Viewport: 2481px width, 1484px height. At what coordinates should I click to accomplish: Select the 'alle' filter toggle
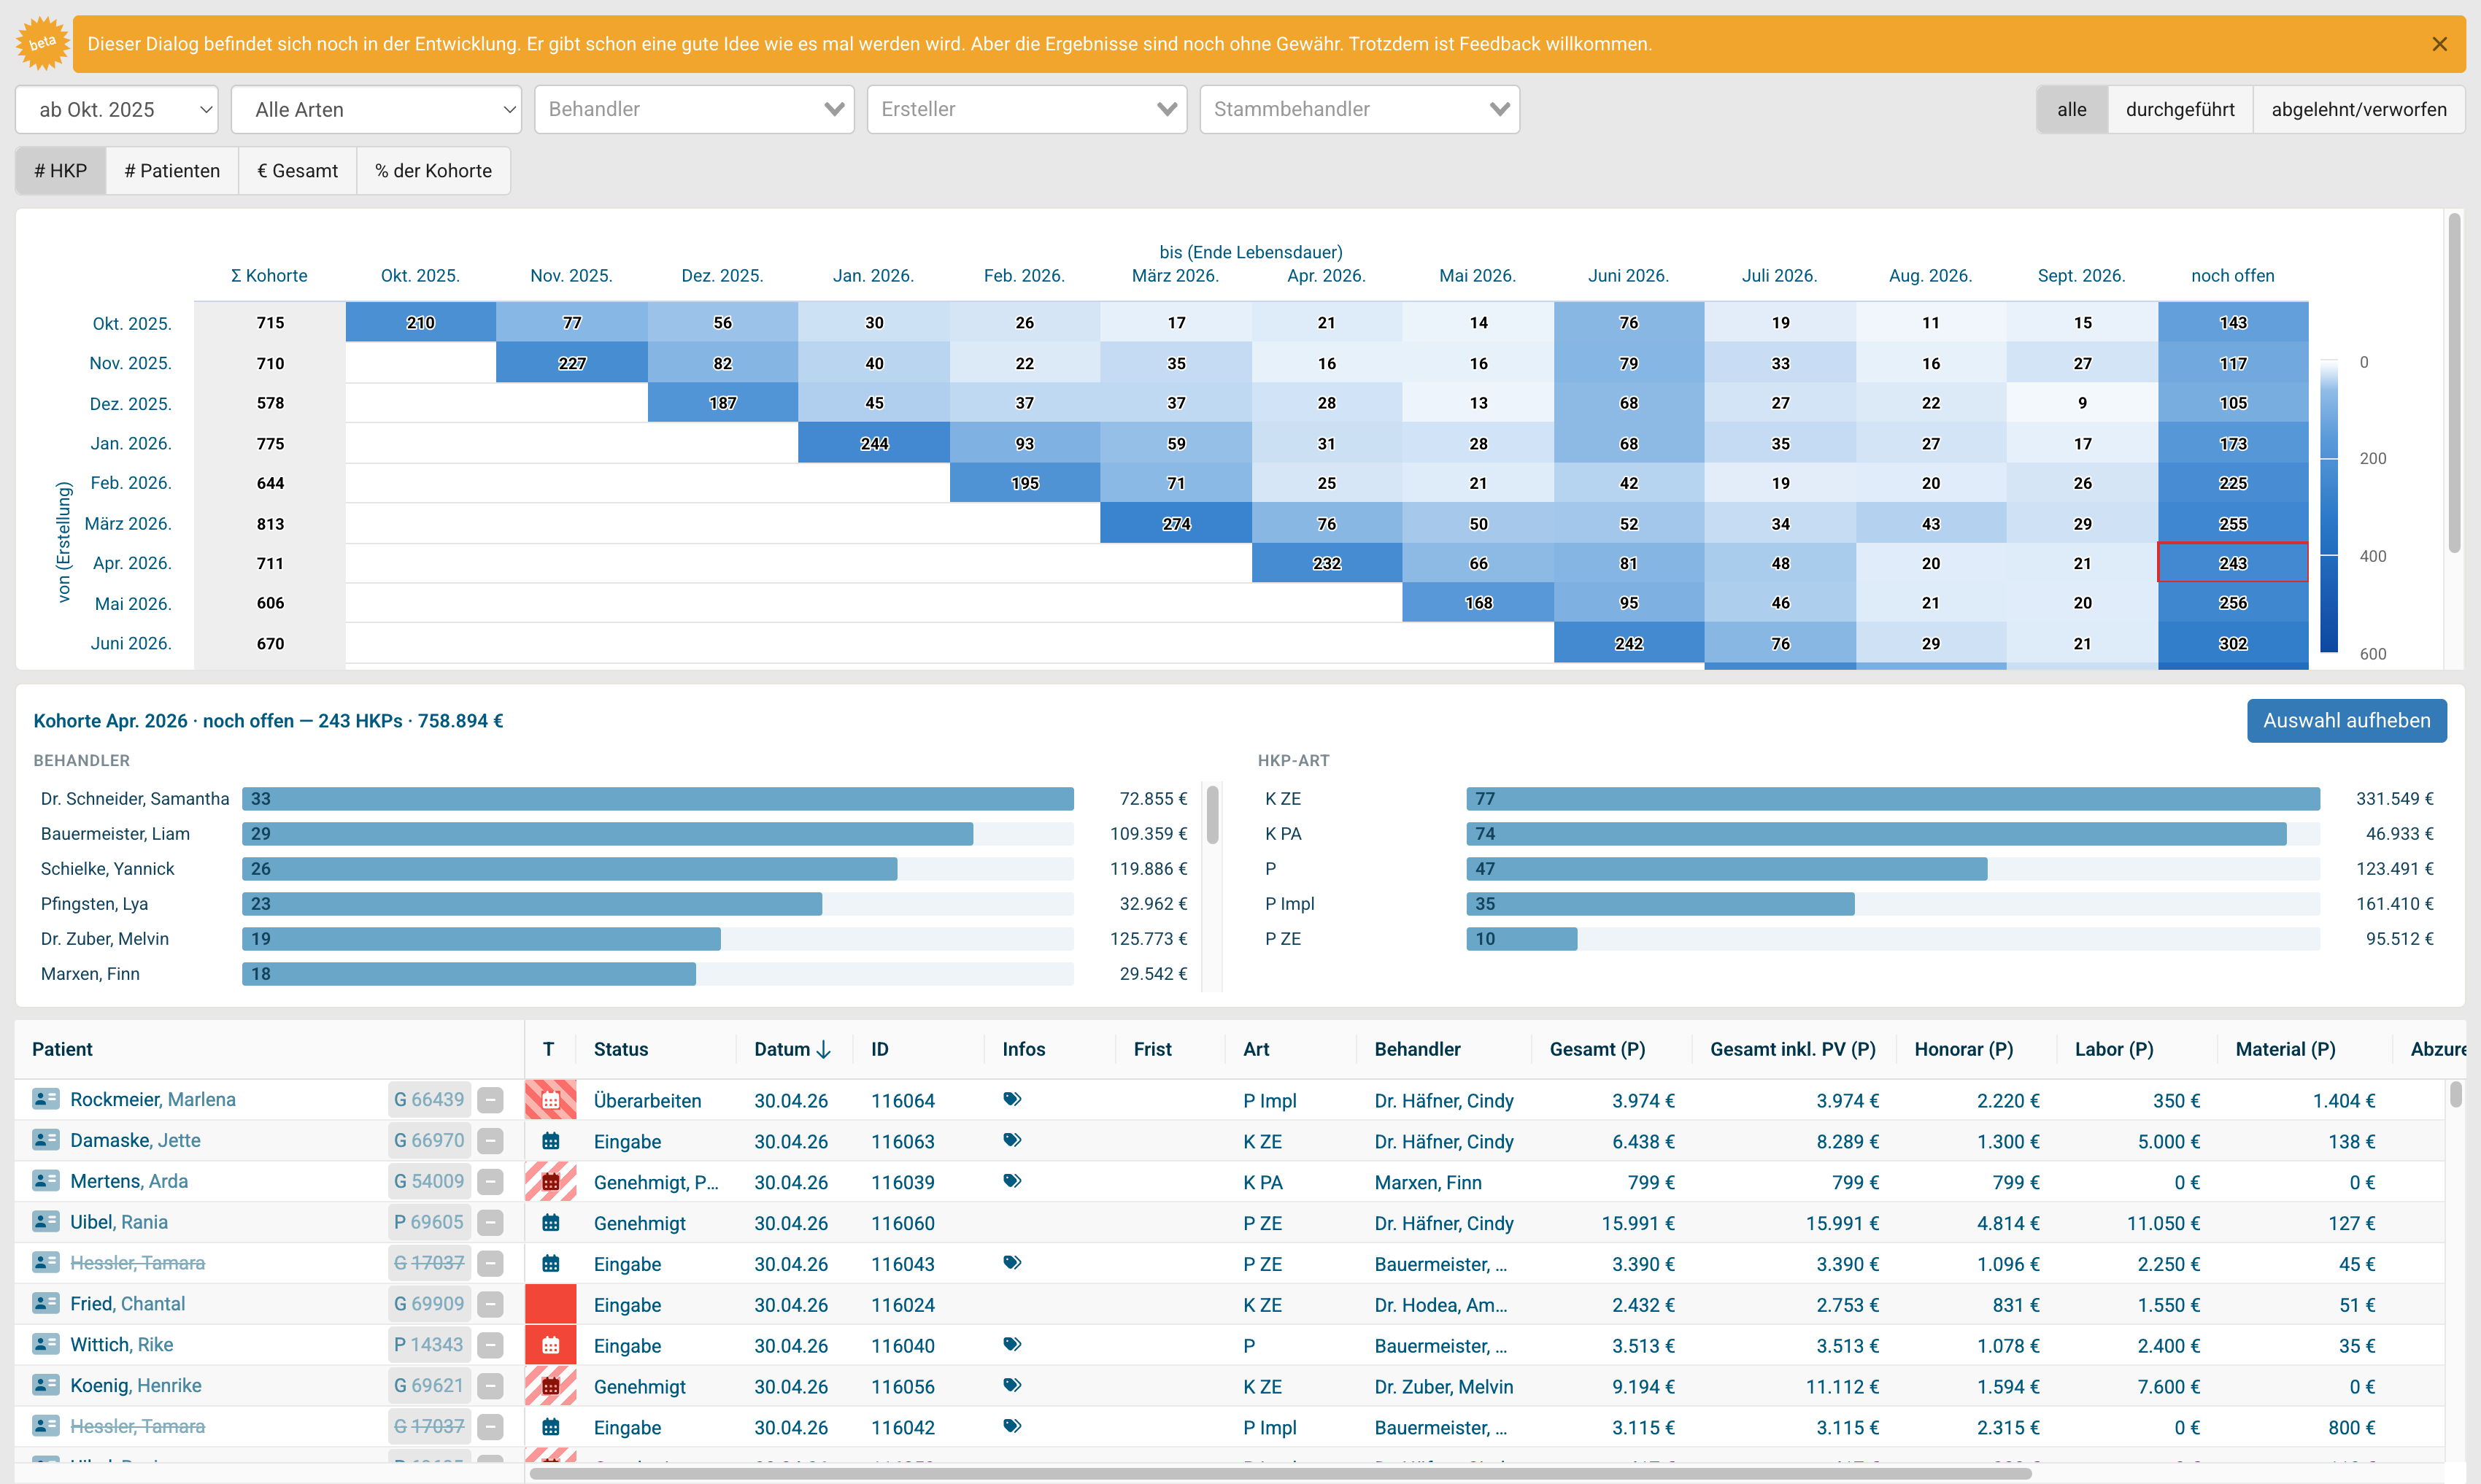click(2072, 109)
